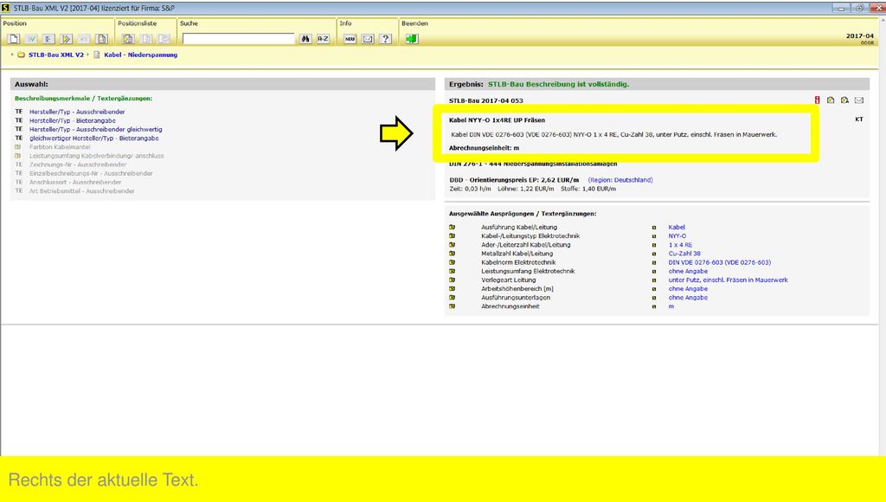
Task: Click yellow icon beside Verlegeart Leitung
Action: tap(452, 280)
